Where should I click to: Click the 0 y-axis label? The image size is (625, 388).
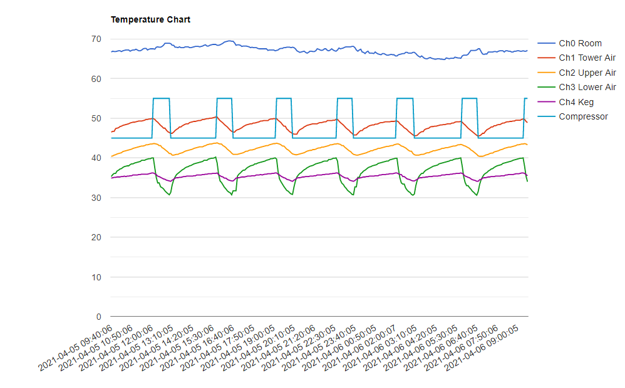[98, 317]
